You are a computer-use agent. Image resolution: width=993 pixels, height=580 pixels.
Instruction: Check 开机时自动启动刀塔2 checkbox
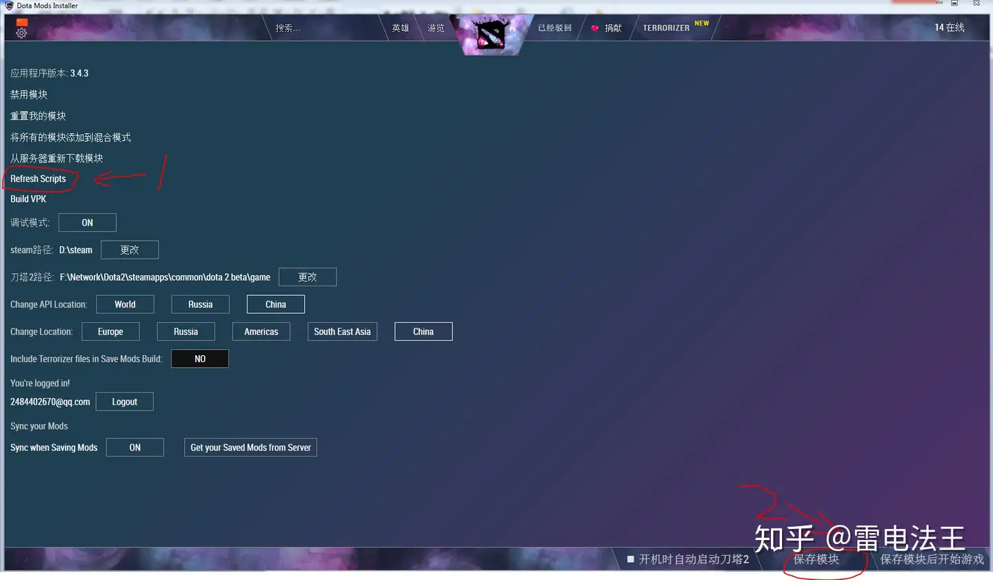pyautogui.click(x=630, y=559)
